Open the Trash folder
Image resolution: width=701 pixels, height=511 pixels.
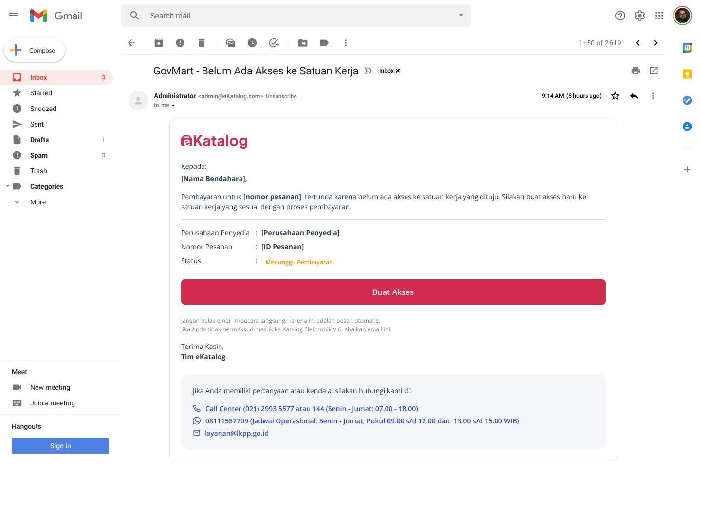point(56,171)
